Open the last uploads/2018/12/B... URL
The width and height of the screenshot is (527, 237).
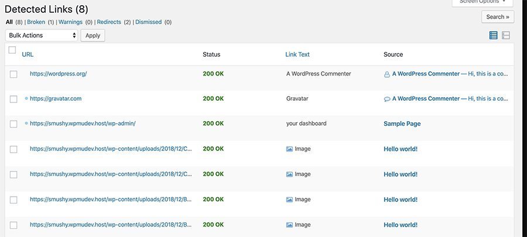pos(111,225)
